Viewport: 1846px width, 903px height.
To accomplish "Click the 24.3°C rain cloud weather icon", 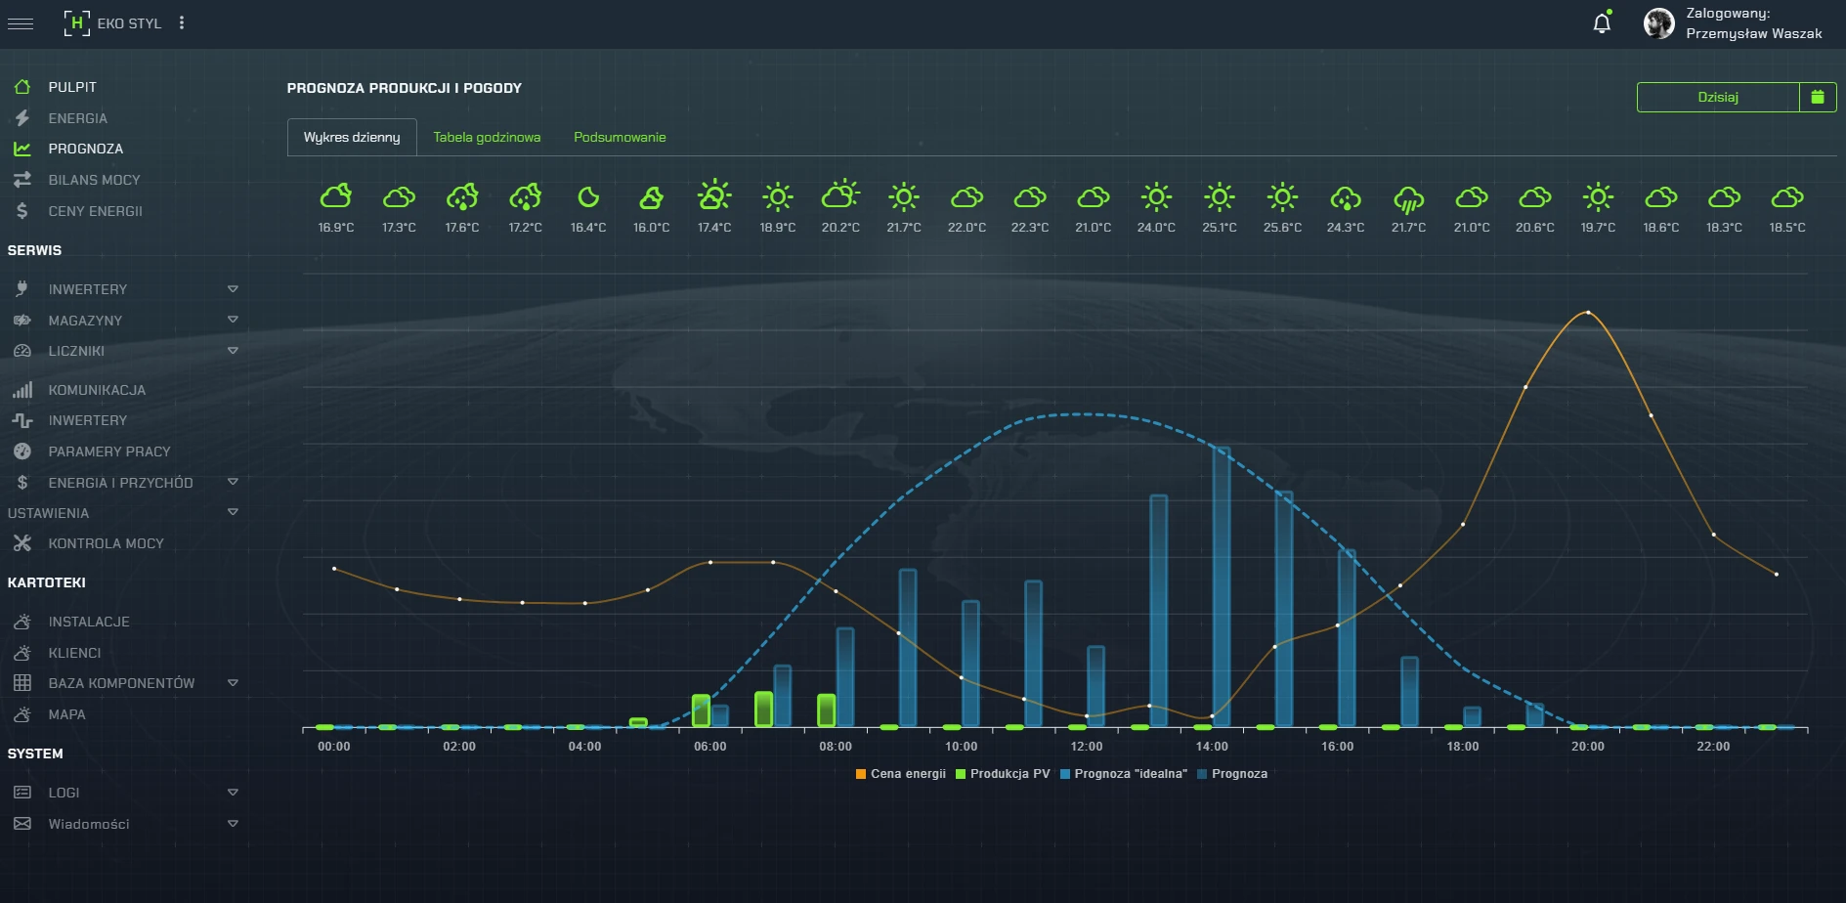I will pos(1346,198).
